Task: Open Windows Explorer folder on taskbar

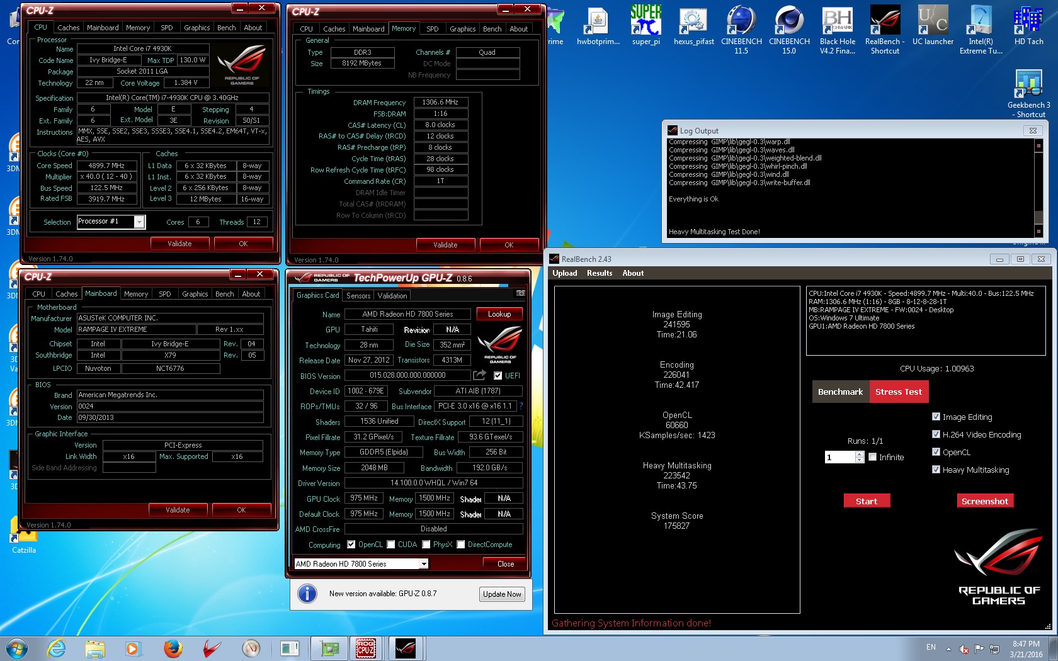Action: tap(95, 648)
